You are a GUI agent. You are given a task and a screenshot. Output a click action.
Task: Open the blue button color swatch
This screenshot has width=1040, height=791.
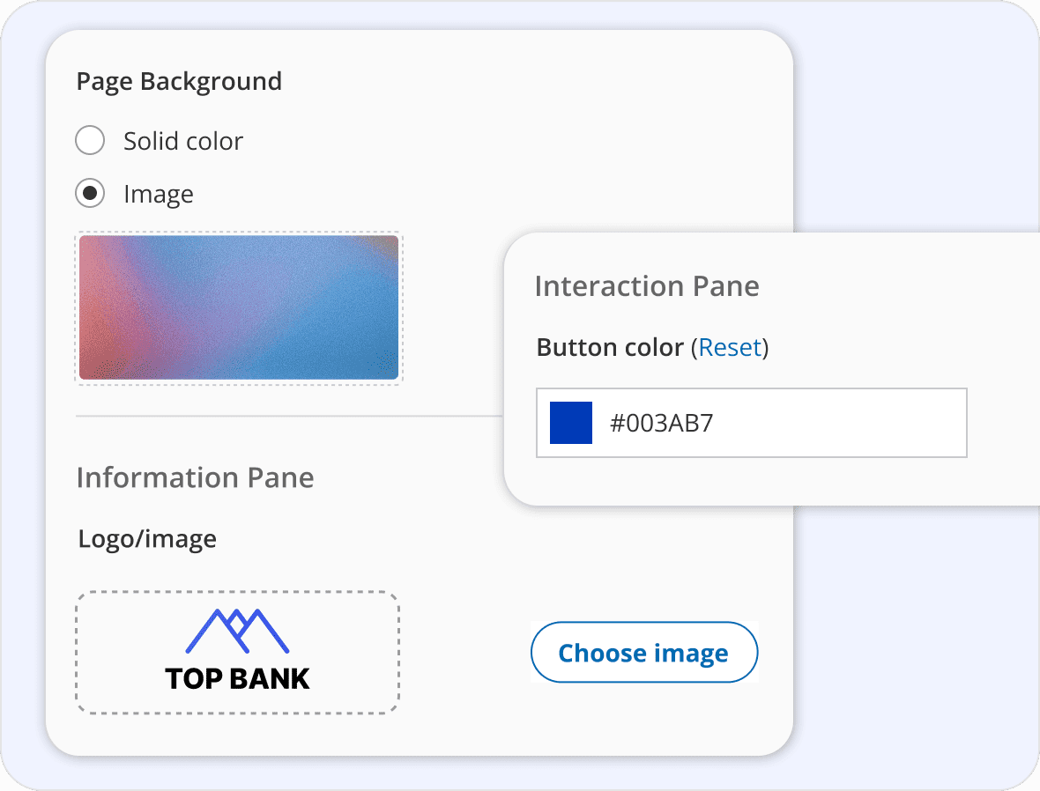(x=571, y=422)
